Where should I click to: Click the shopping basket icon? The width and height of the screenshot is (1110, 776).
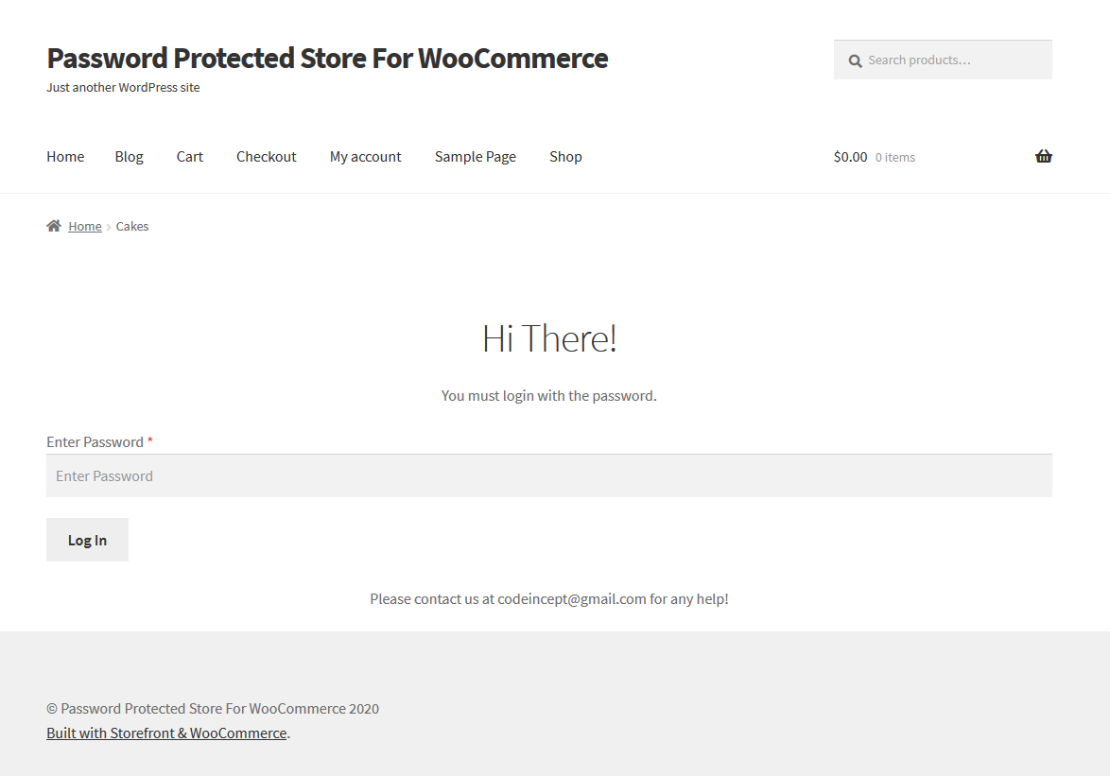1043,157
